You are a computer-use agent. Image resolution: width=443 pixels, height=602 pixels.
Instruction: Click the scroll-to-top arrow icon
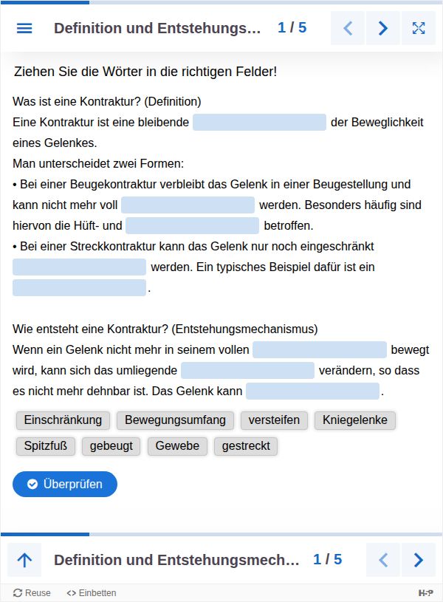click(24, 560)
